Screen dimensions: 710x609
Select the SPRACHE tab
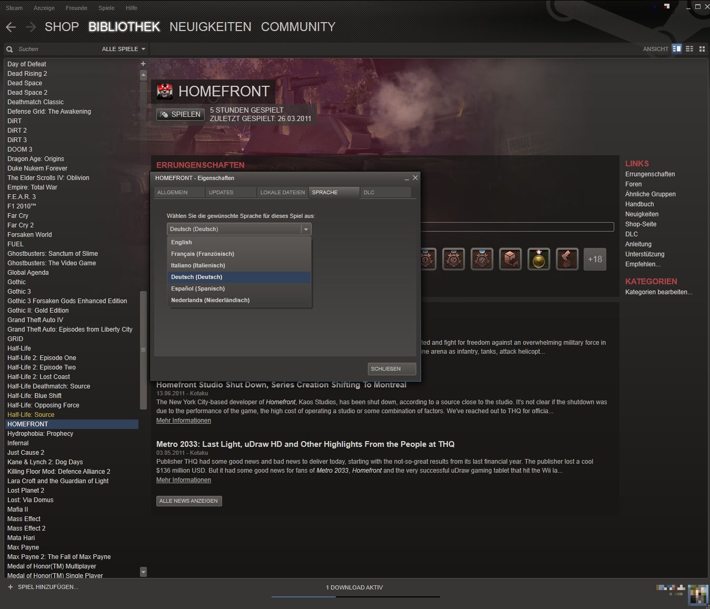point(334,192)
